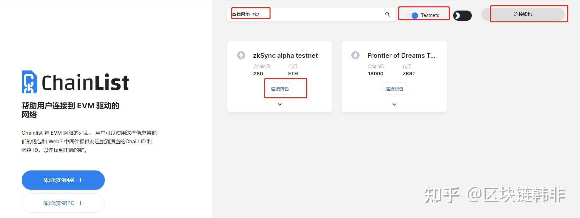Click the zkSync alpha testnet chain icon
The image size is (580, 218).
241,55
